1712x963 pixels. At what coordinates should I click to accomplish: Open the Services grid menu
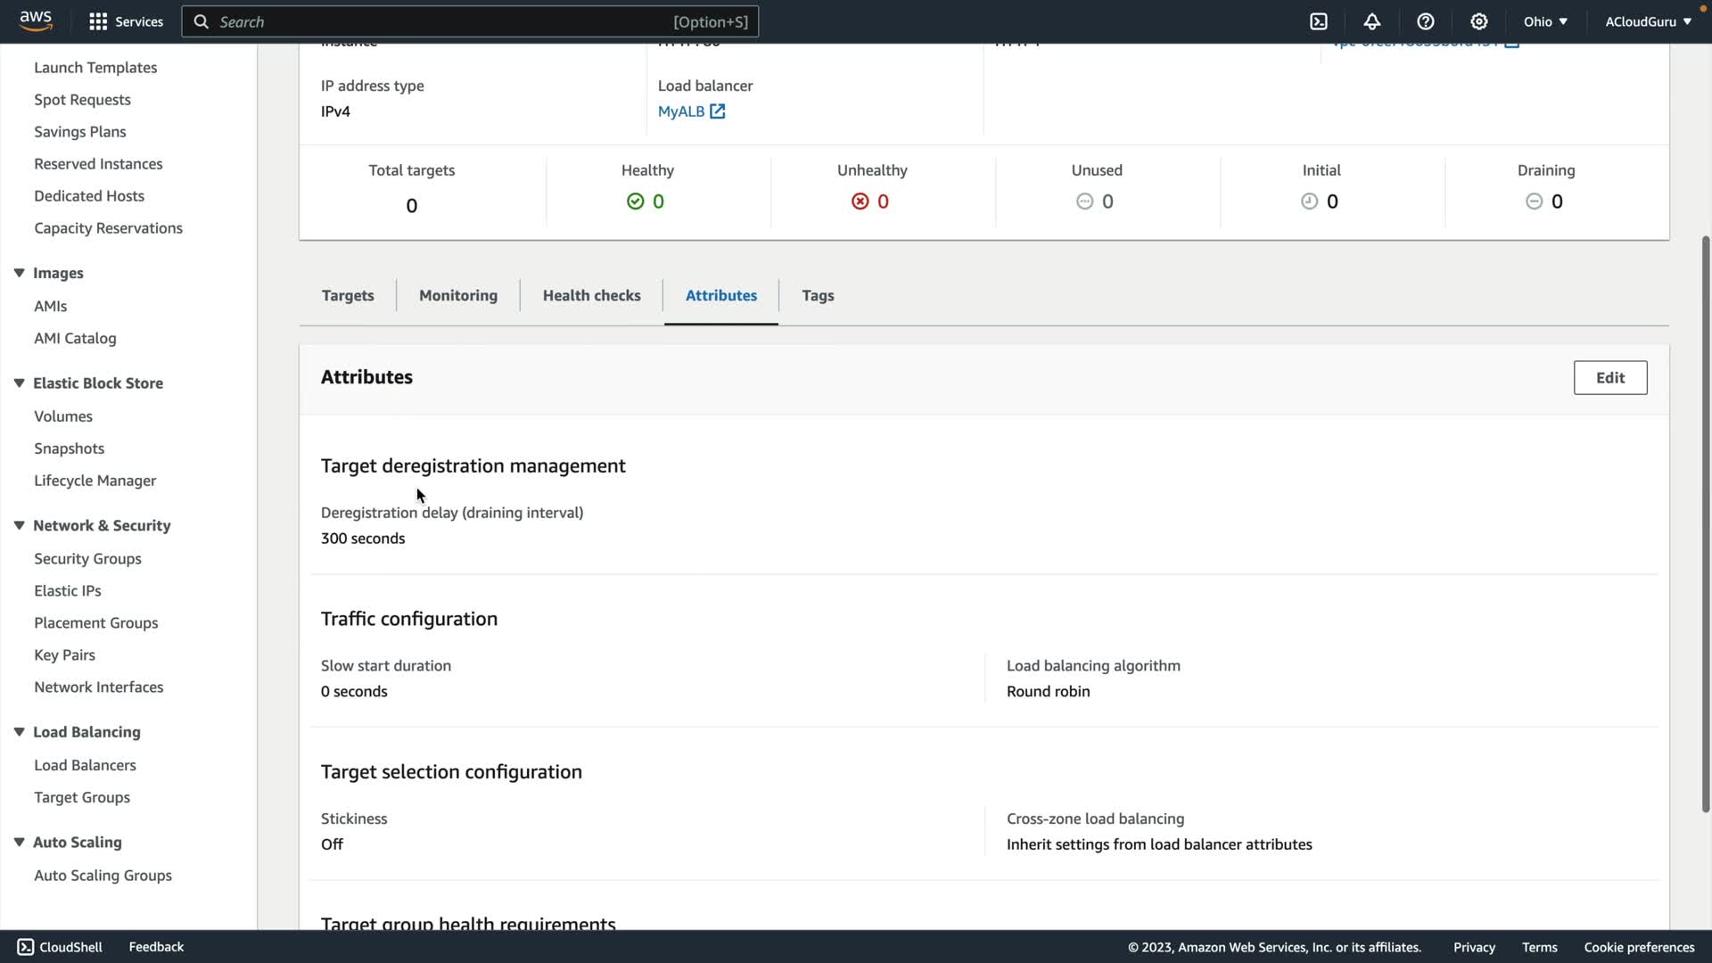tap(98, 21)
